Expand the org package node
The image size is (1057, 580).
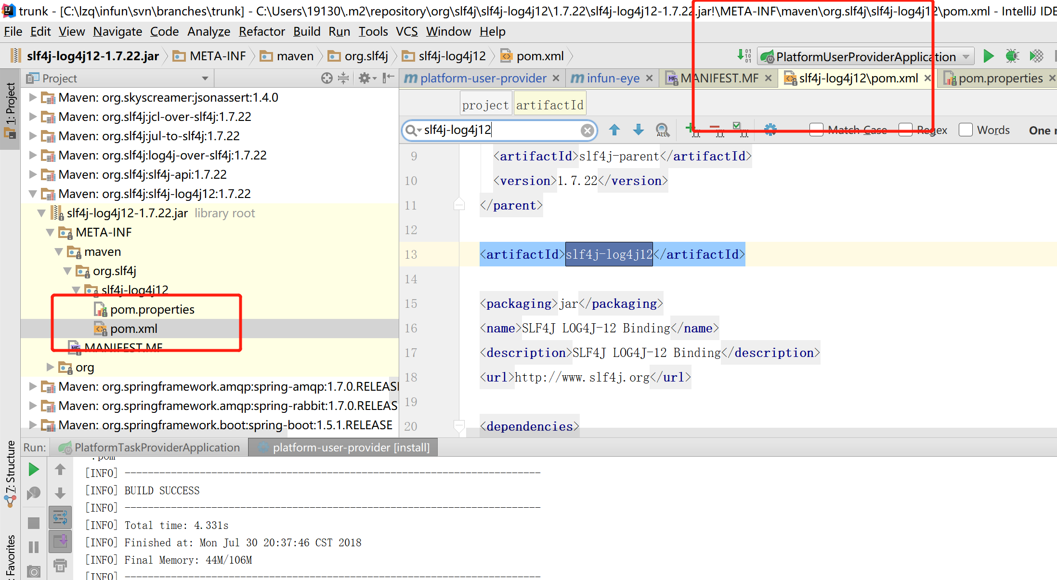(x=50, y=367)
